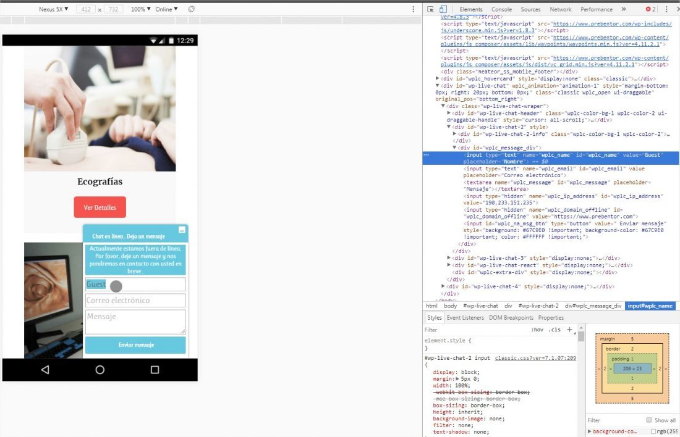680x437 pixels.
Task: Open the classic.css?ver=7.1.07:209 source link
Action: coord(535,358)
